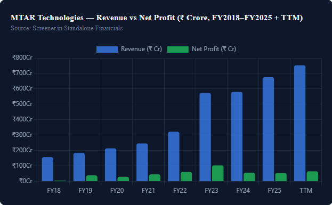Click the 'Revenue (₹ Cr)' legend label
Viewport: 332px width, 205px height.
[x=141, y=49]
